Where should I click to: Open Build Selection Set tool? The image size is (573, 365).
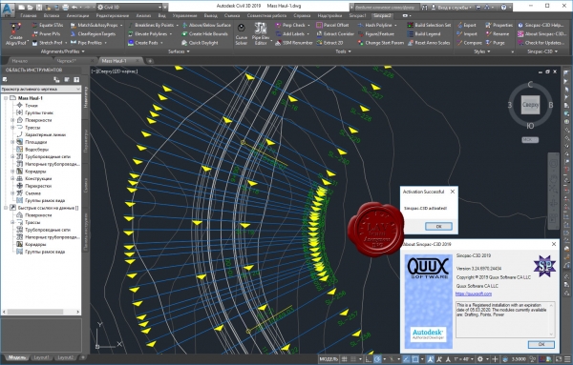[429, 25]
